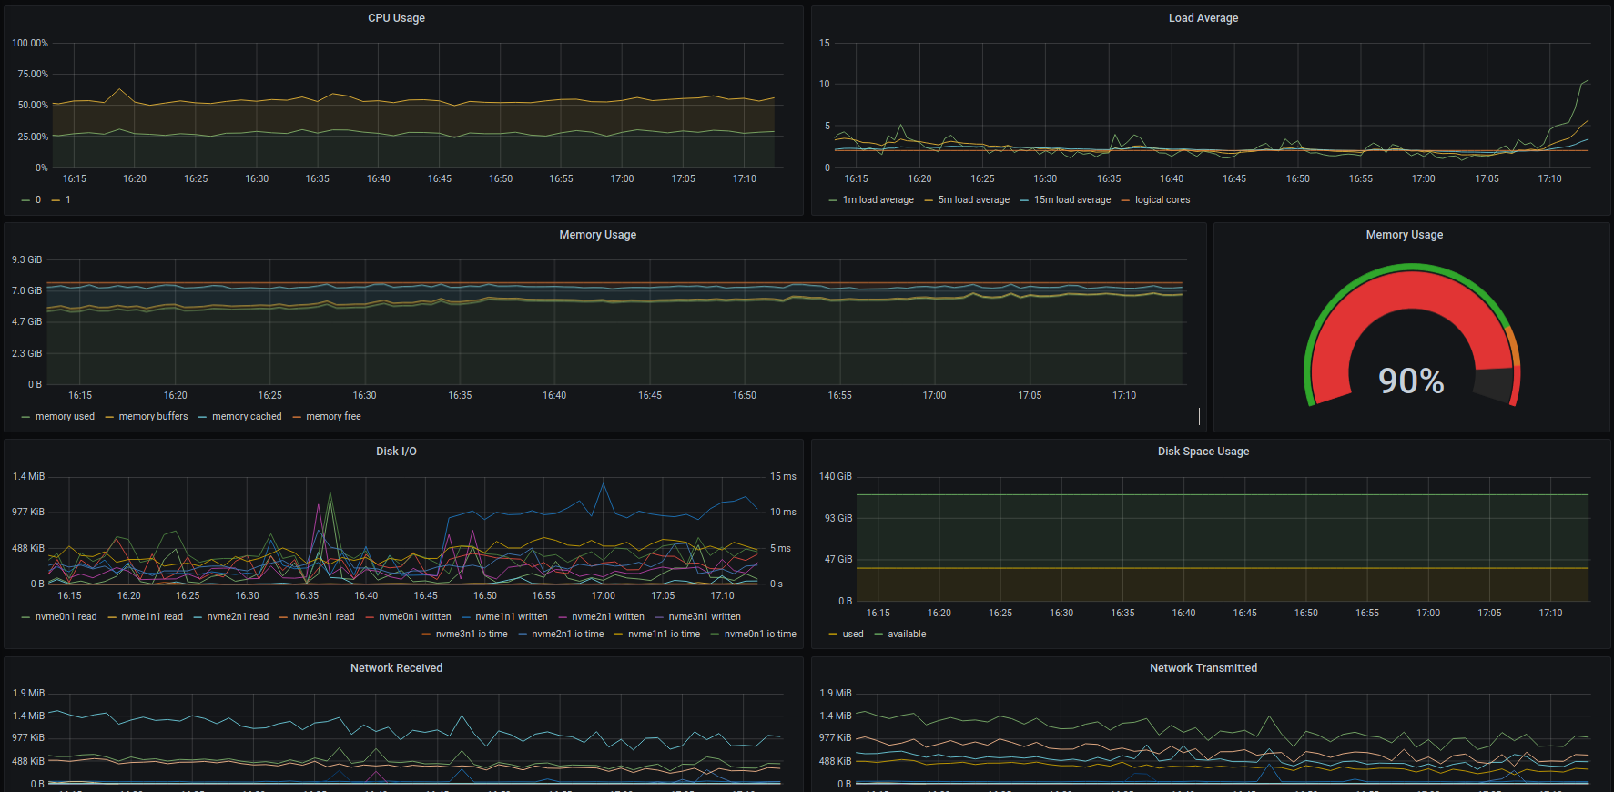Expand the Disk I/O panel title menu

396,452
